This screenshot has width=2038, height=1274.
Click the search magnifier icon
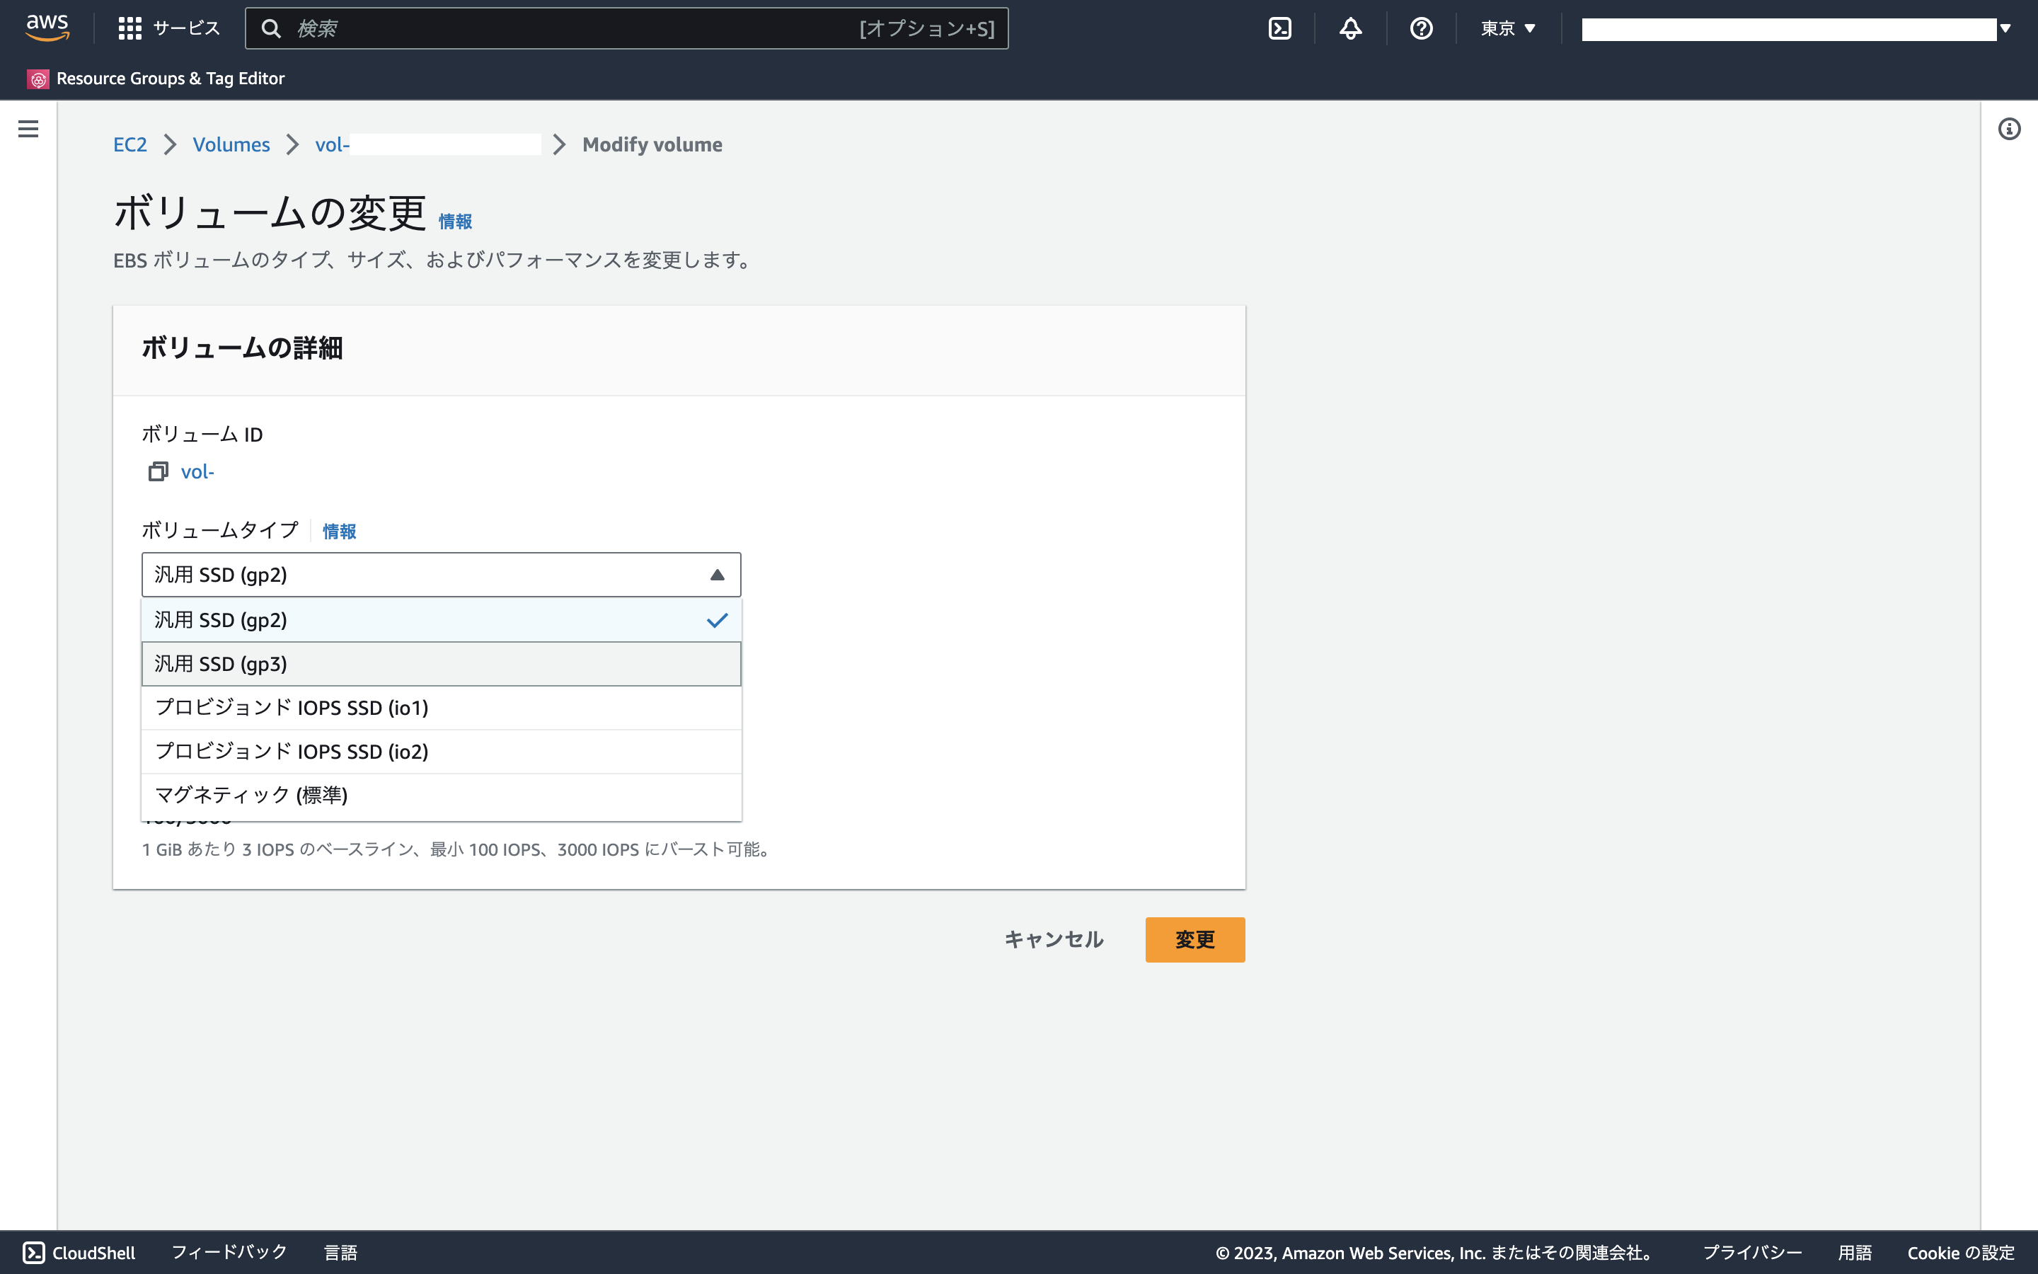272,28
